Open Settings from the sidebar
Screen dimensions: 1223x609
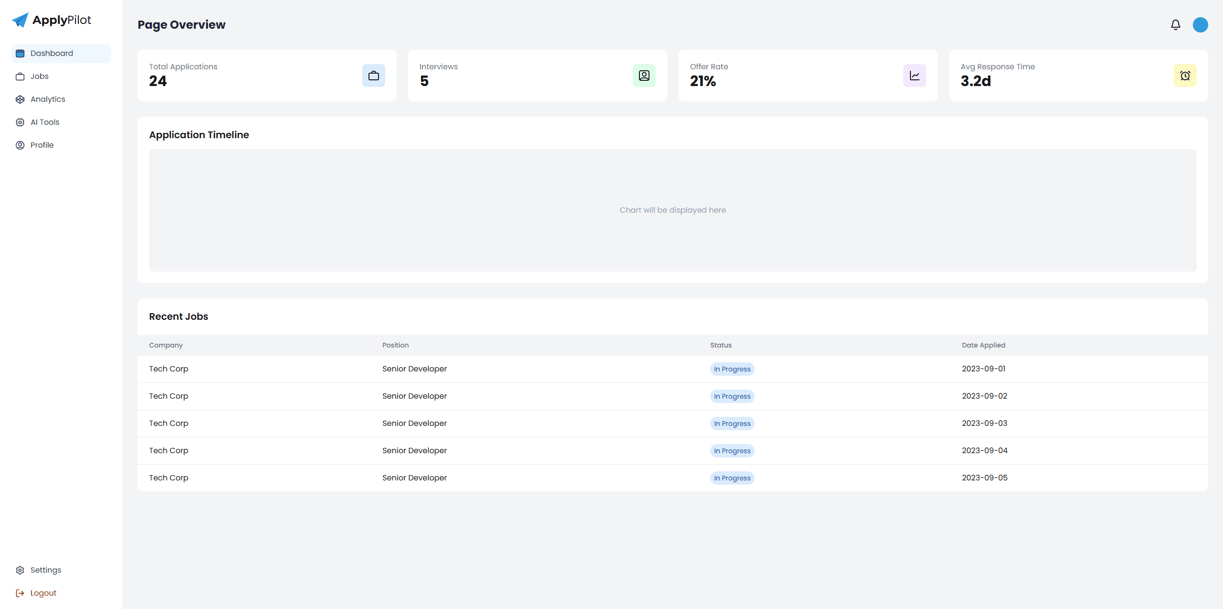tap(45, 570)
